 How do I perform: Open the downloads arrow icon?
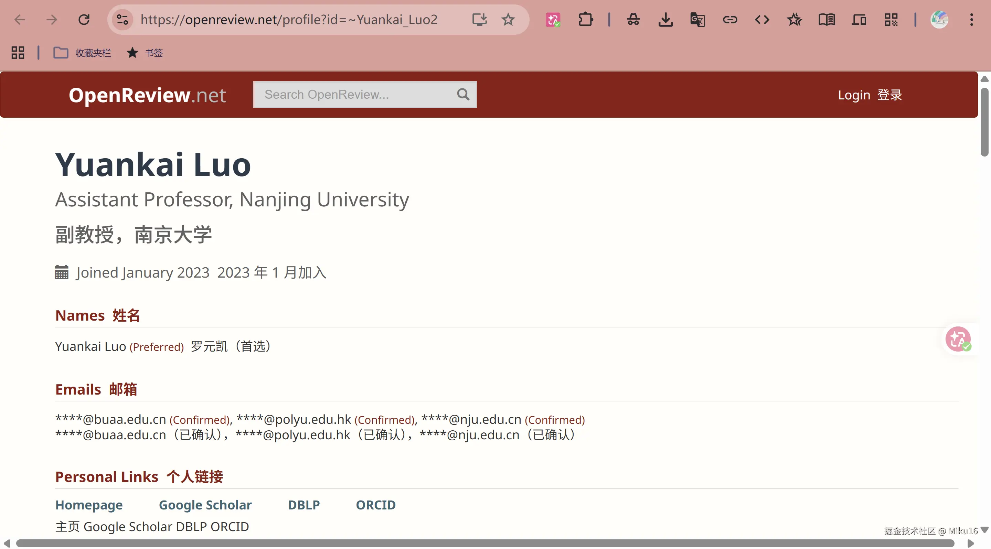tap(665, 19)
